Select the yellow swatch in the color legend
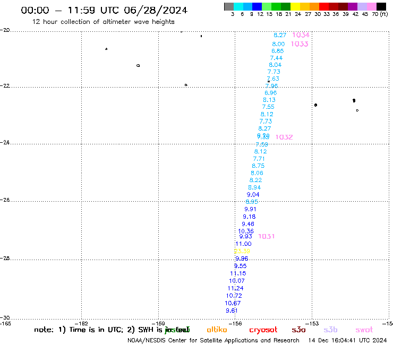 (x=295, y=6)
